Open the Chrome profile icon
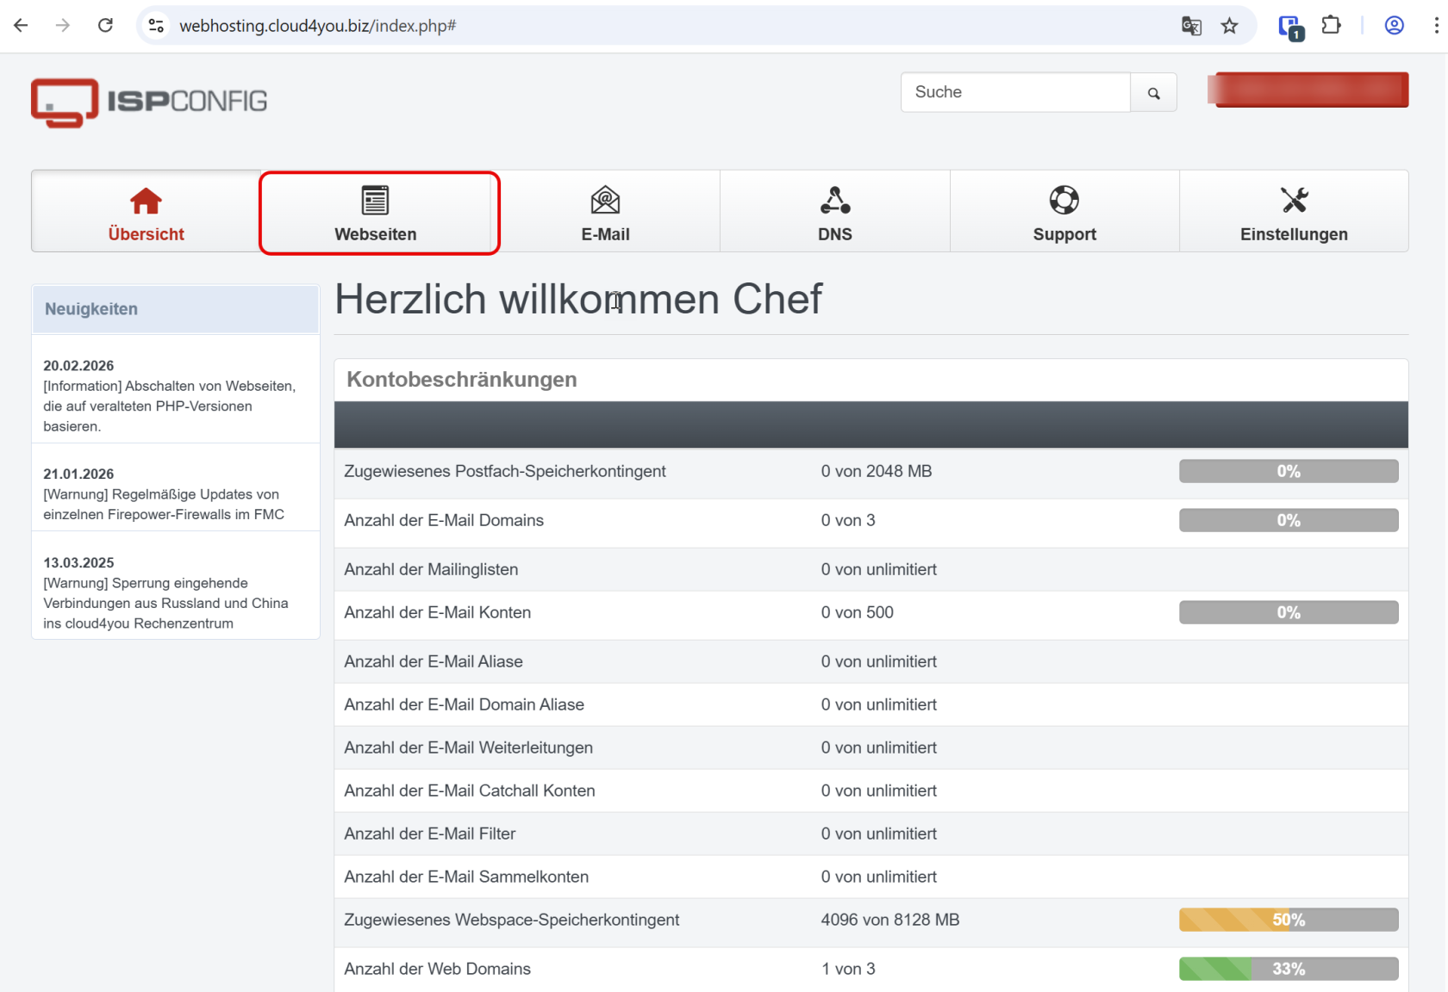Screen dimensions: 1448x992 click(1394, 26)
